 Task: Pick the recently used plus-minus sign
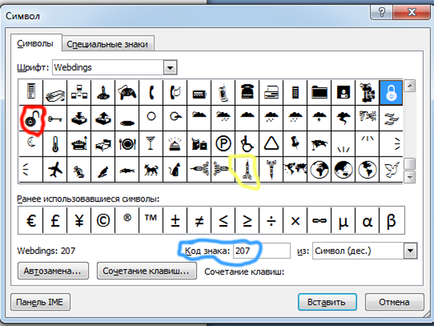click(x=175, y=221)
